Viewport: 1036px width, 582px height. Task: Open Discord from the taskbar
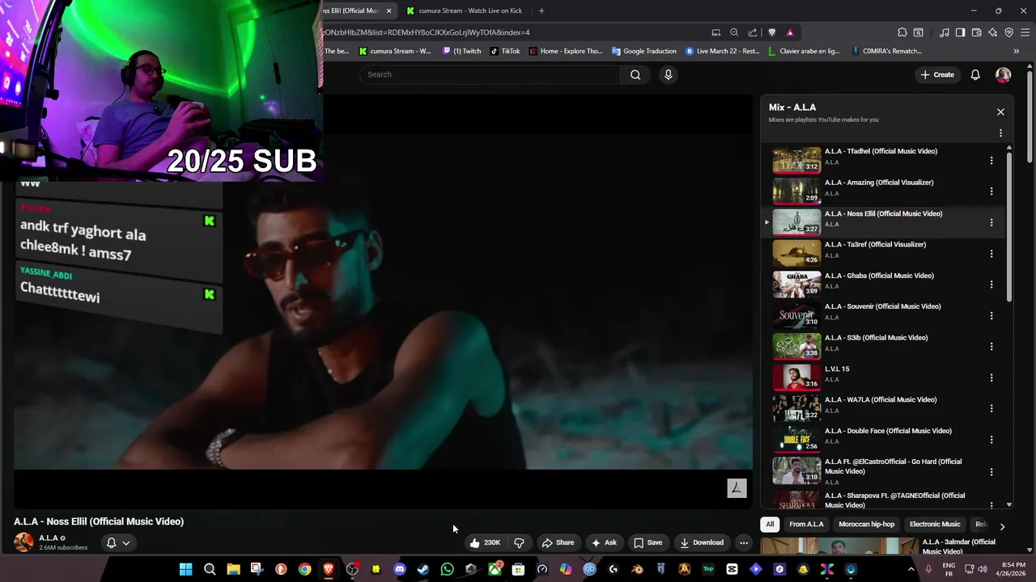(400, 569)
